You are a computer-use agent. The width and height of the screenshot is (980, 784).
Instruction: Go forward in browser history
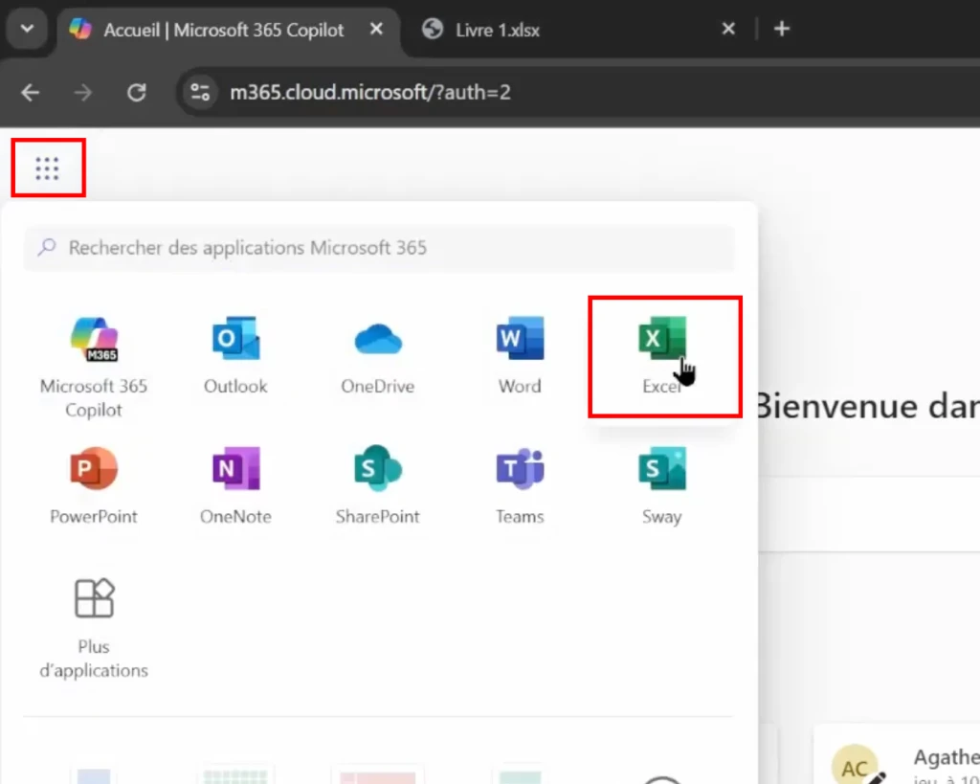(x=83, y=93)
